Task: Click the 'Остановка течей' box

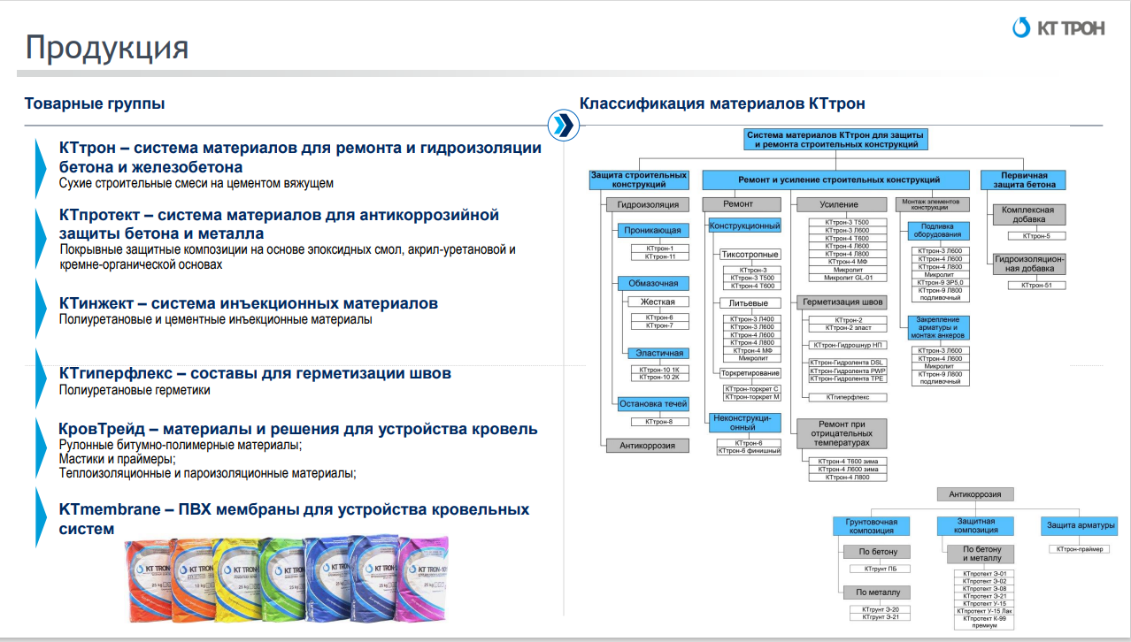Action: point(653,404)
